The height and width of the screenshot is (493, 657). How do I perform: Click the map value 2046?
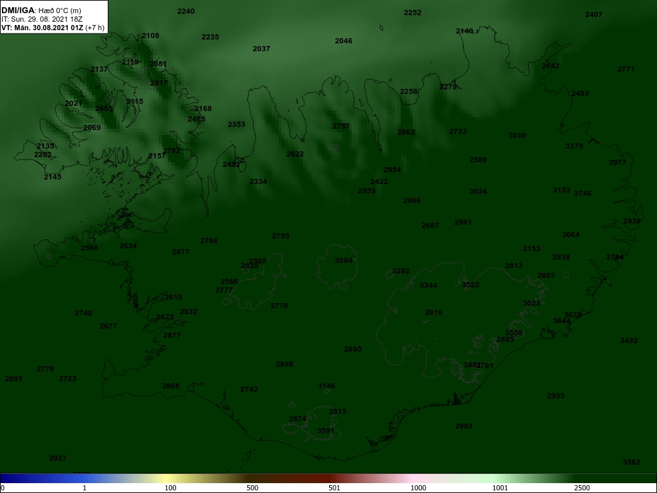coord(344,41)
